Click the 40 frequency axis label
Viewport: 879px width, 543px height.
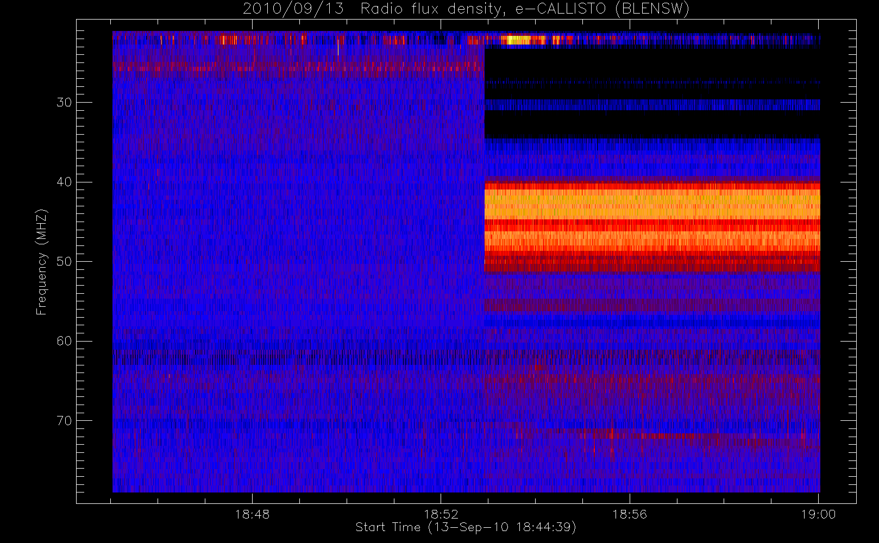(64, 182)
